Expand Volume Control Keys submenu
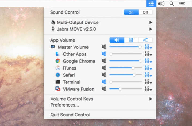Viewport: 192px width, 126px height. tap(151, 99)
